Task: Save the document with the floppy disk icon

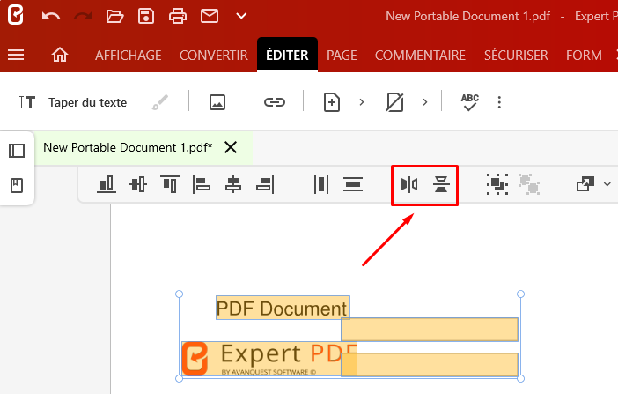Action: coord(146,16)
